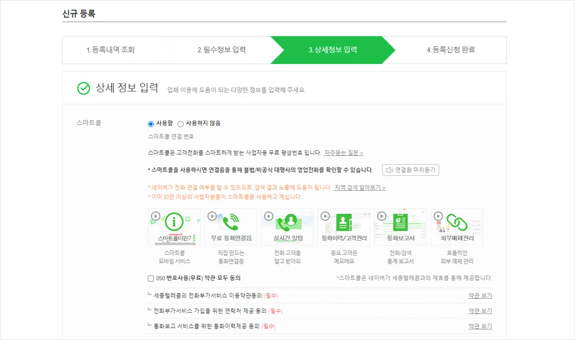
Task: Click the 스마트콜 field label
Action: (x=89, y=123)
